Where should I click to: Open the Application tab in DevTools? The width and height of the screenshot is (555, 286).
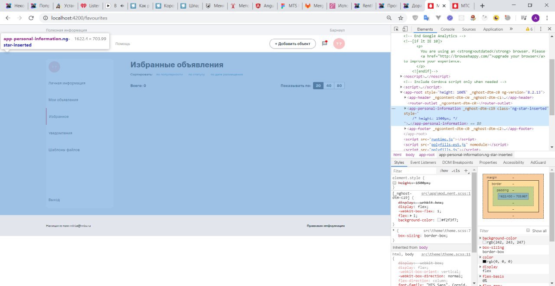click(493, 29)
